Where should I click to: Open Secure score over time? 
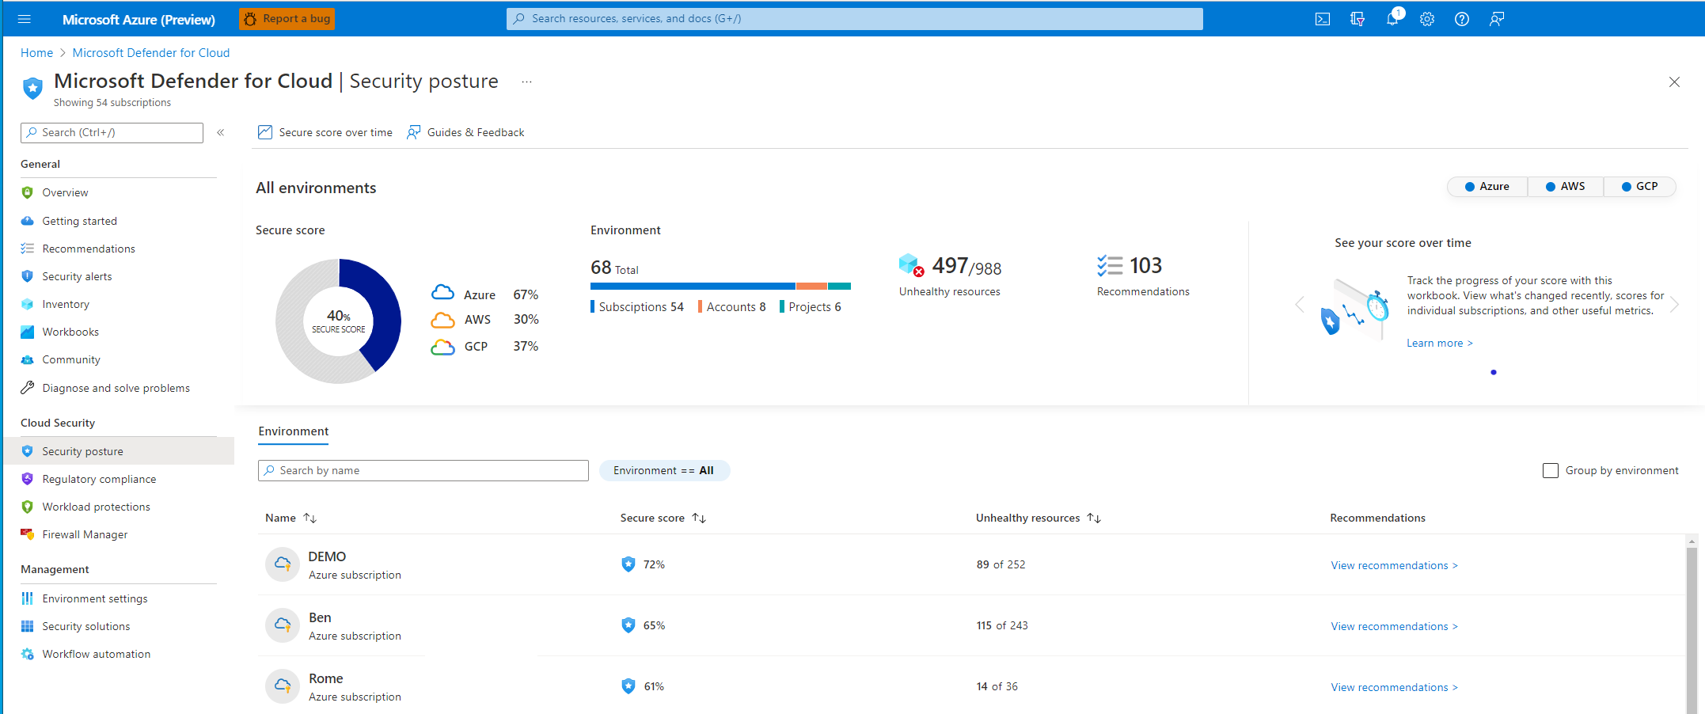click(x=325, y=133)
